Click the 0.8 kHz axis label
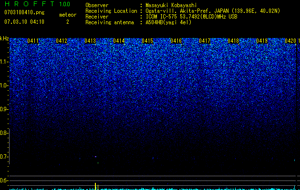The width and height of the screenshot is (300, 190). (4, 133)
